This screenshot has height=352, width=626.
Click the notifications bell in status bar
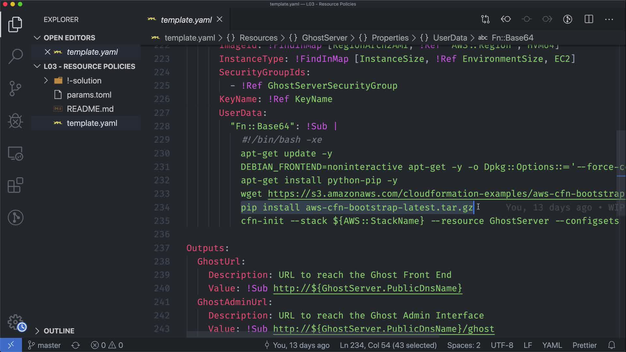tap(612, 345)
